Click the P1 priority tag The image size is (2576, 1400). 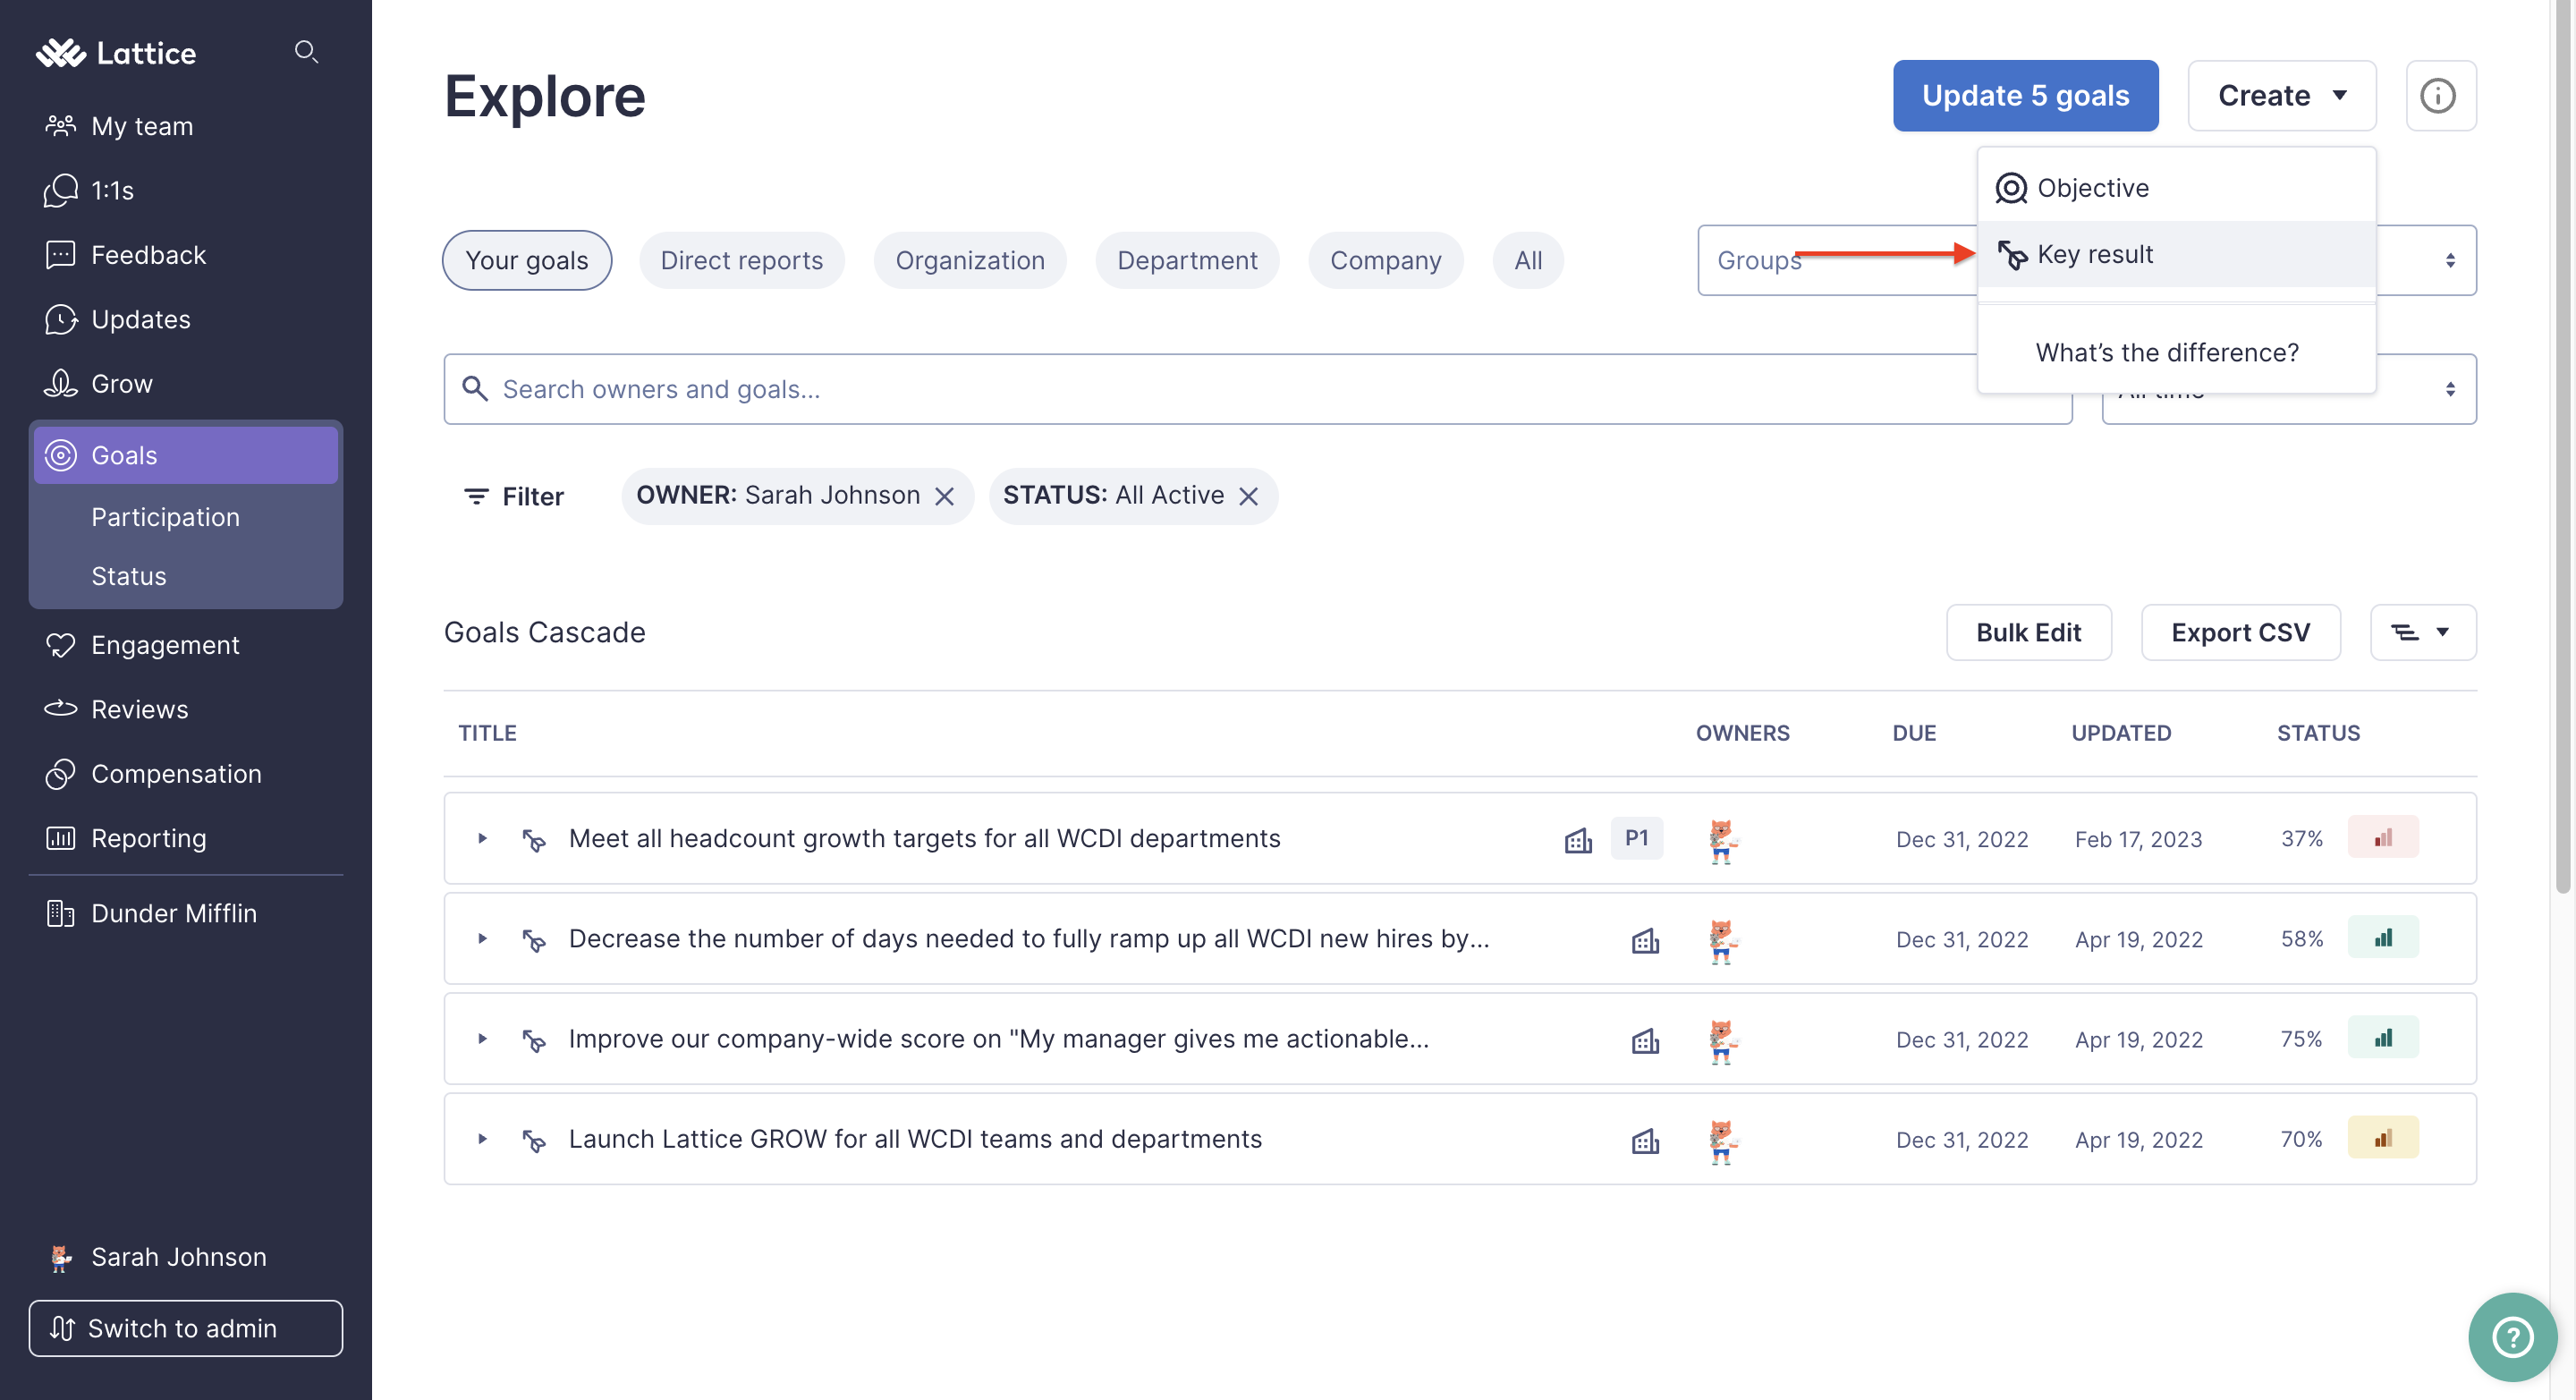(1636, 838)
